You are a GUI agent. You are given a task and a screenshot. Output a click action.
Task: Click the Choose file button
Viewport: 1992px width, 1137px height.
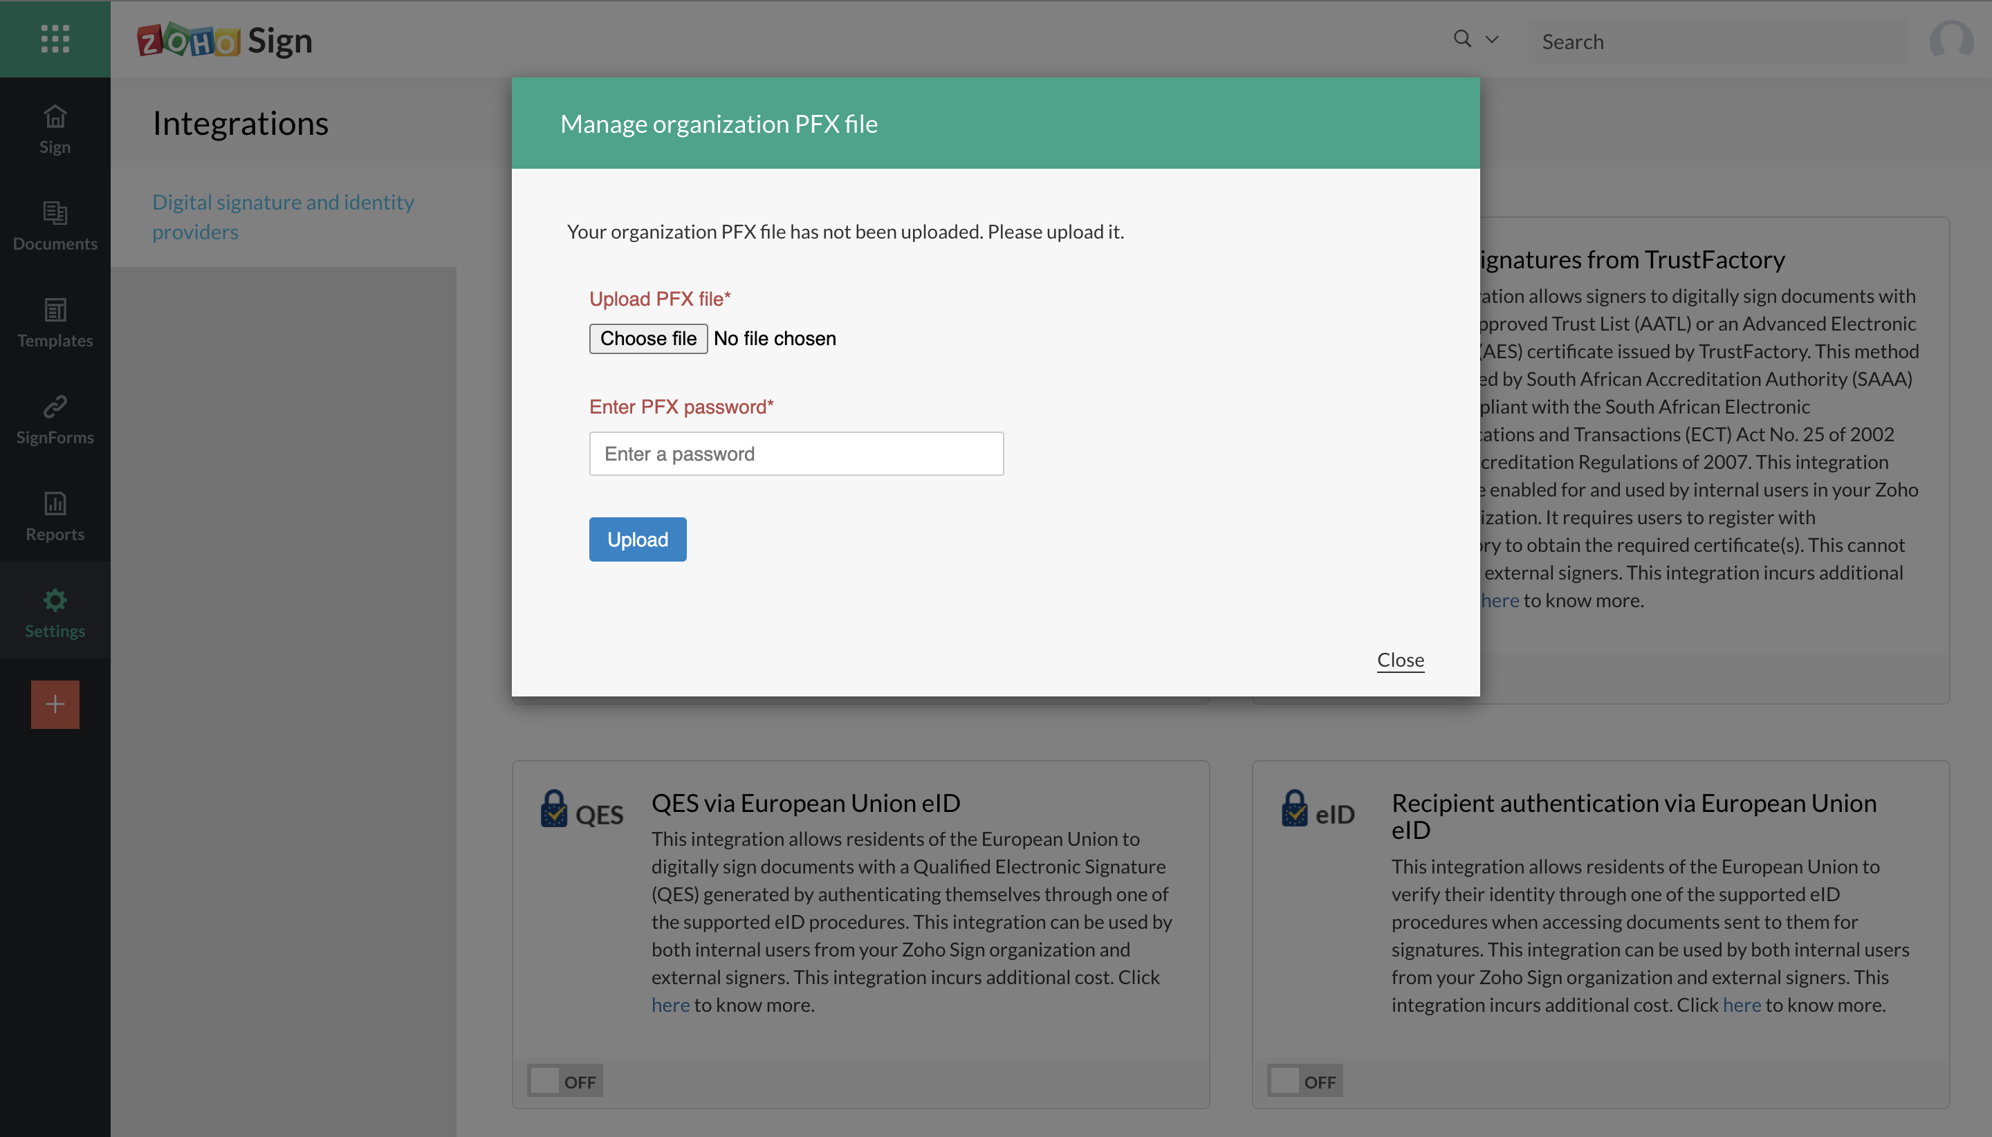click(647, 338)
